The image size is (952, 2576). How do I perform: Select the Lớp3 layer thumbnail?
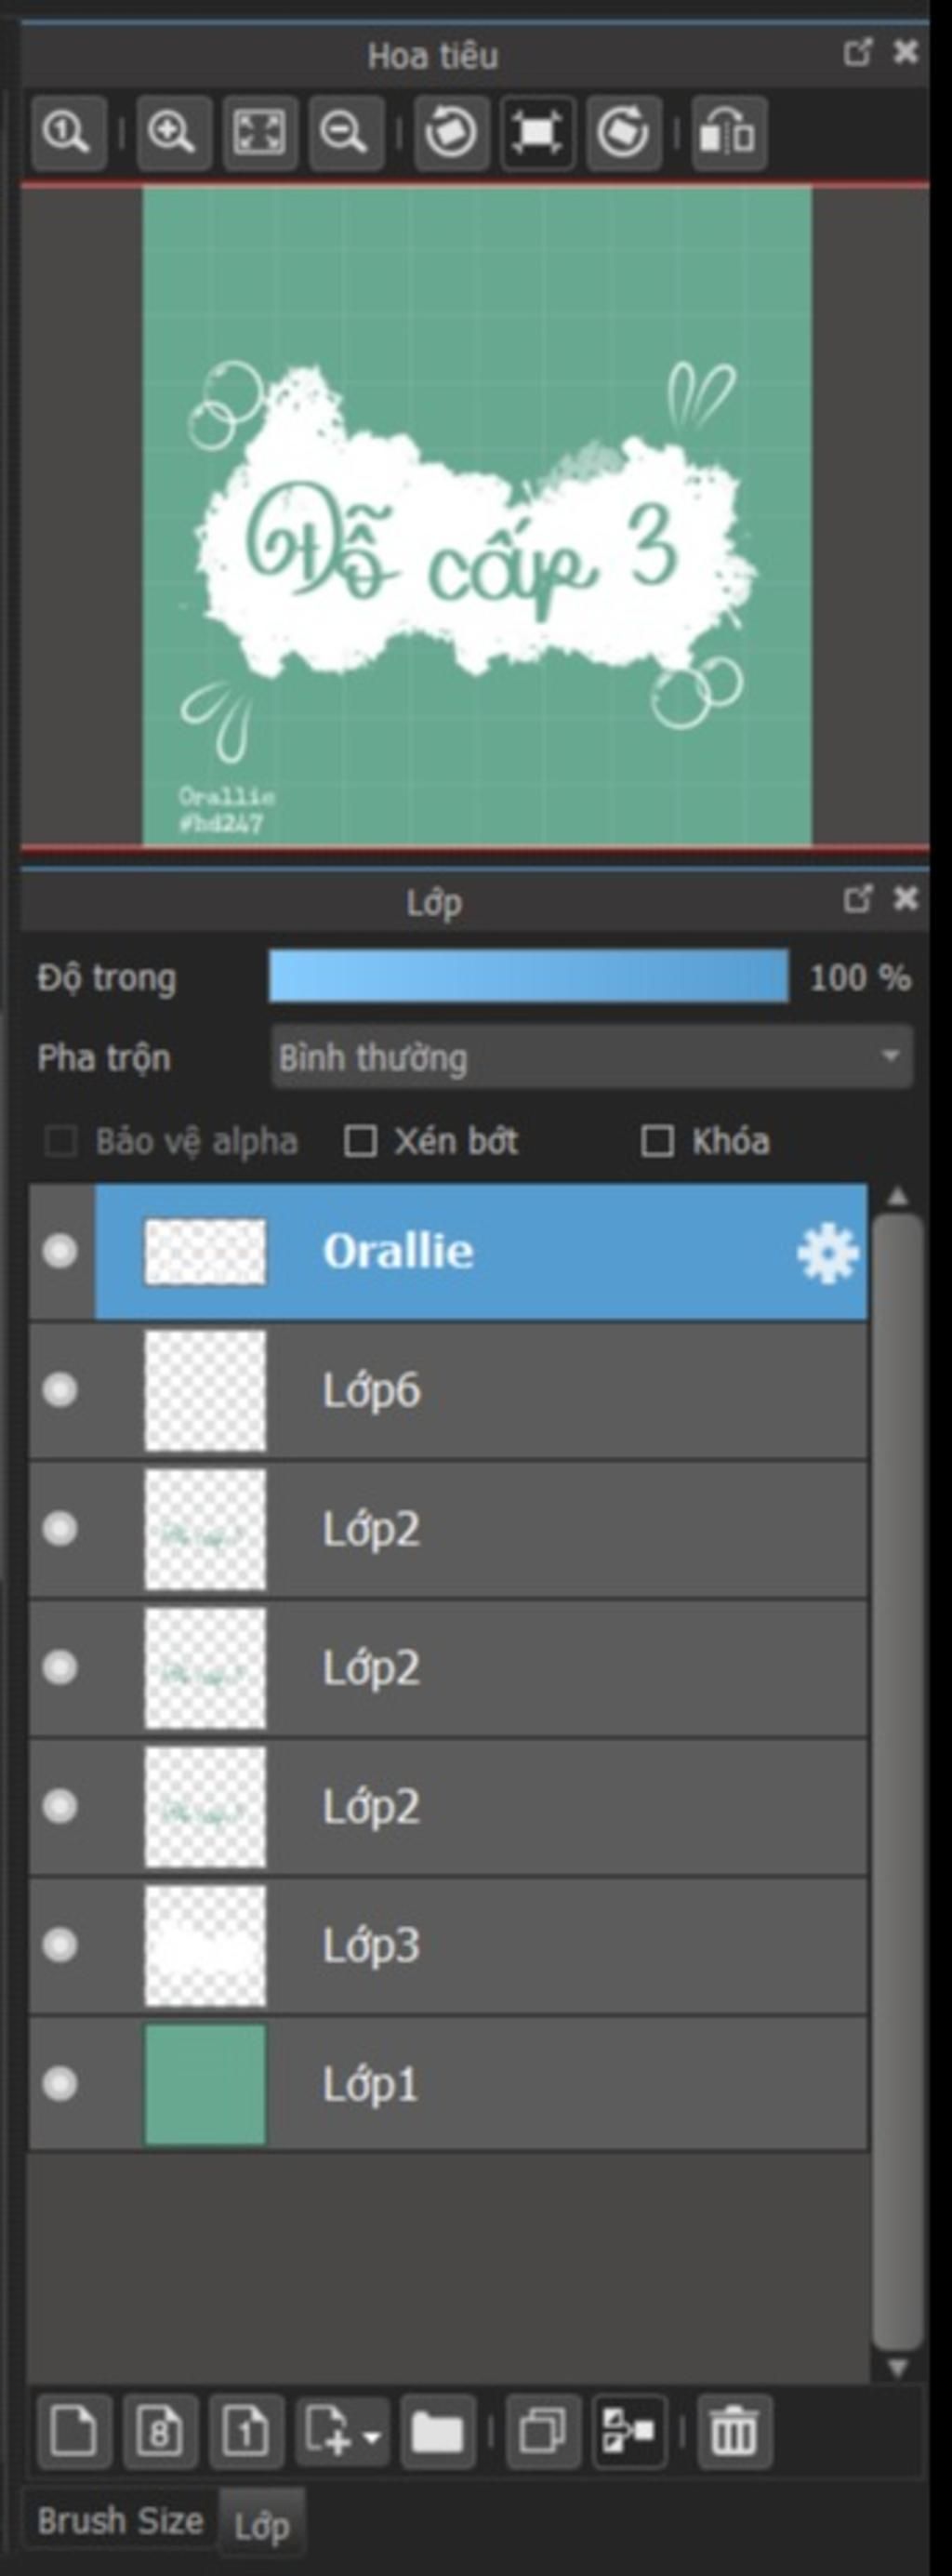(205, 1946)
